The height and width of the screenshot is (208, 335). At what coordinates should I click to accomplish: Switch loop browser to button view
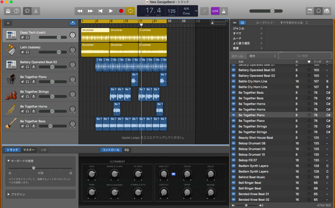click(x=235, y=23)
